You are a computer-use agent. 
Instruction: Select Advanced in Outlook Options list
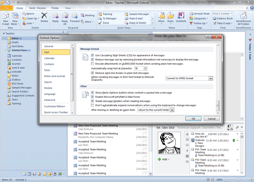[56, 100]
